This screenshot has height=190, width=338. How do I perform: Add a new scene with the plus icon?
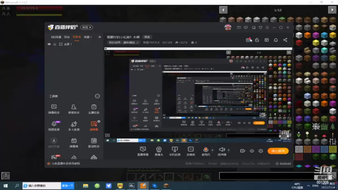click(100, 37)
